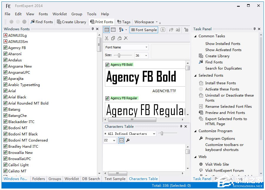Toggle fit-width button in Characters Table
Viewport: 265px width, 190px height.
click(121, 141)
